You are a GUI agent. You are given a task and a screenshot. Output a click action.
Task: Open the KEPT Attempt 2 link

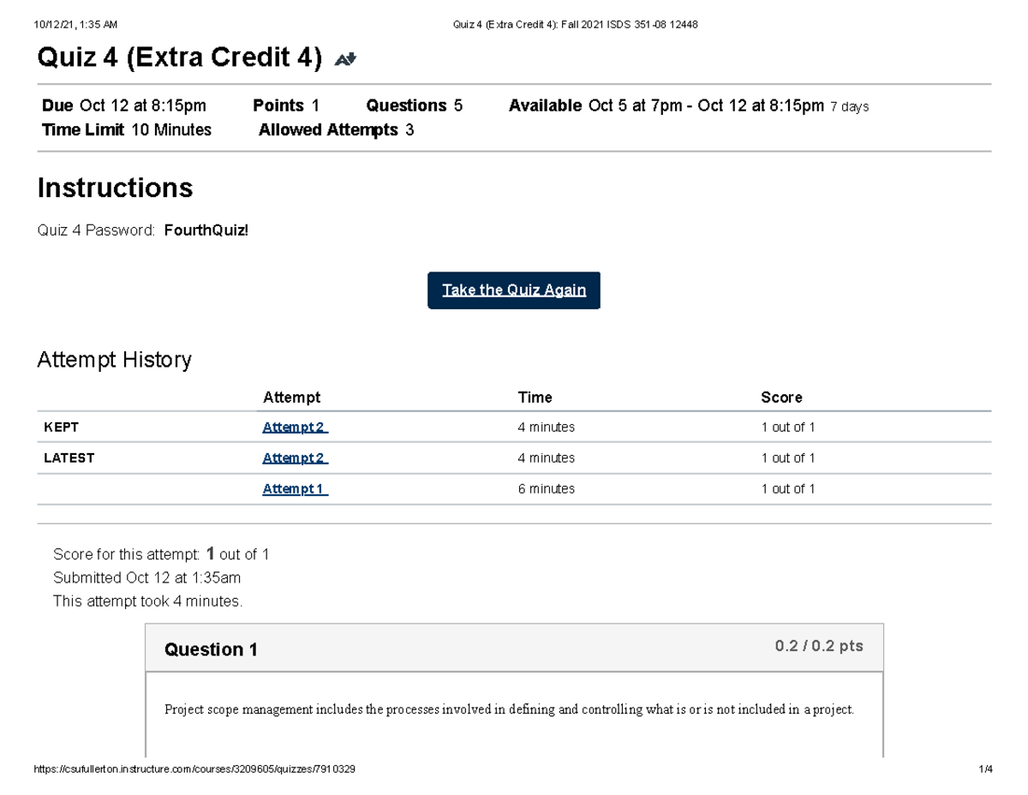click(x=295, y=426)
